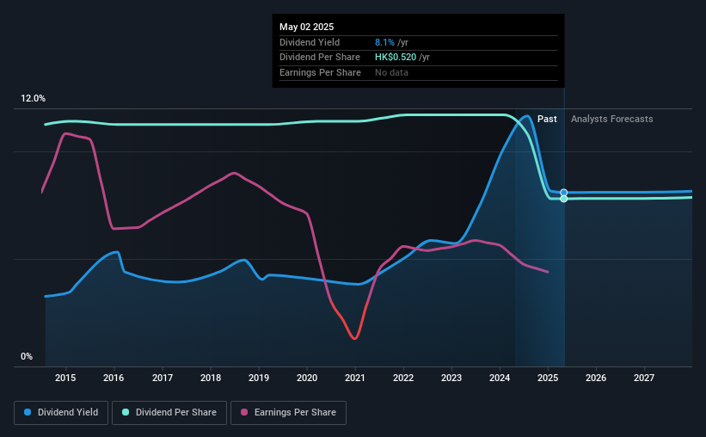Screen dimensions: 706x437
Task: Click the 12.0% y-axis label
Action: (x=33, y=99)
